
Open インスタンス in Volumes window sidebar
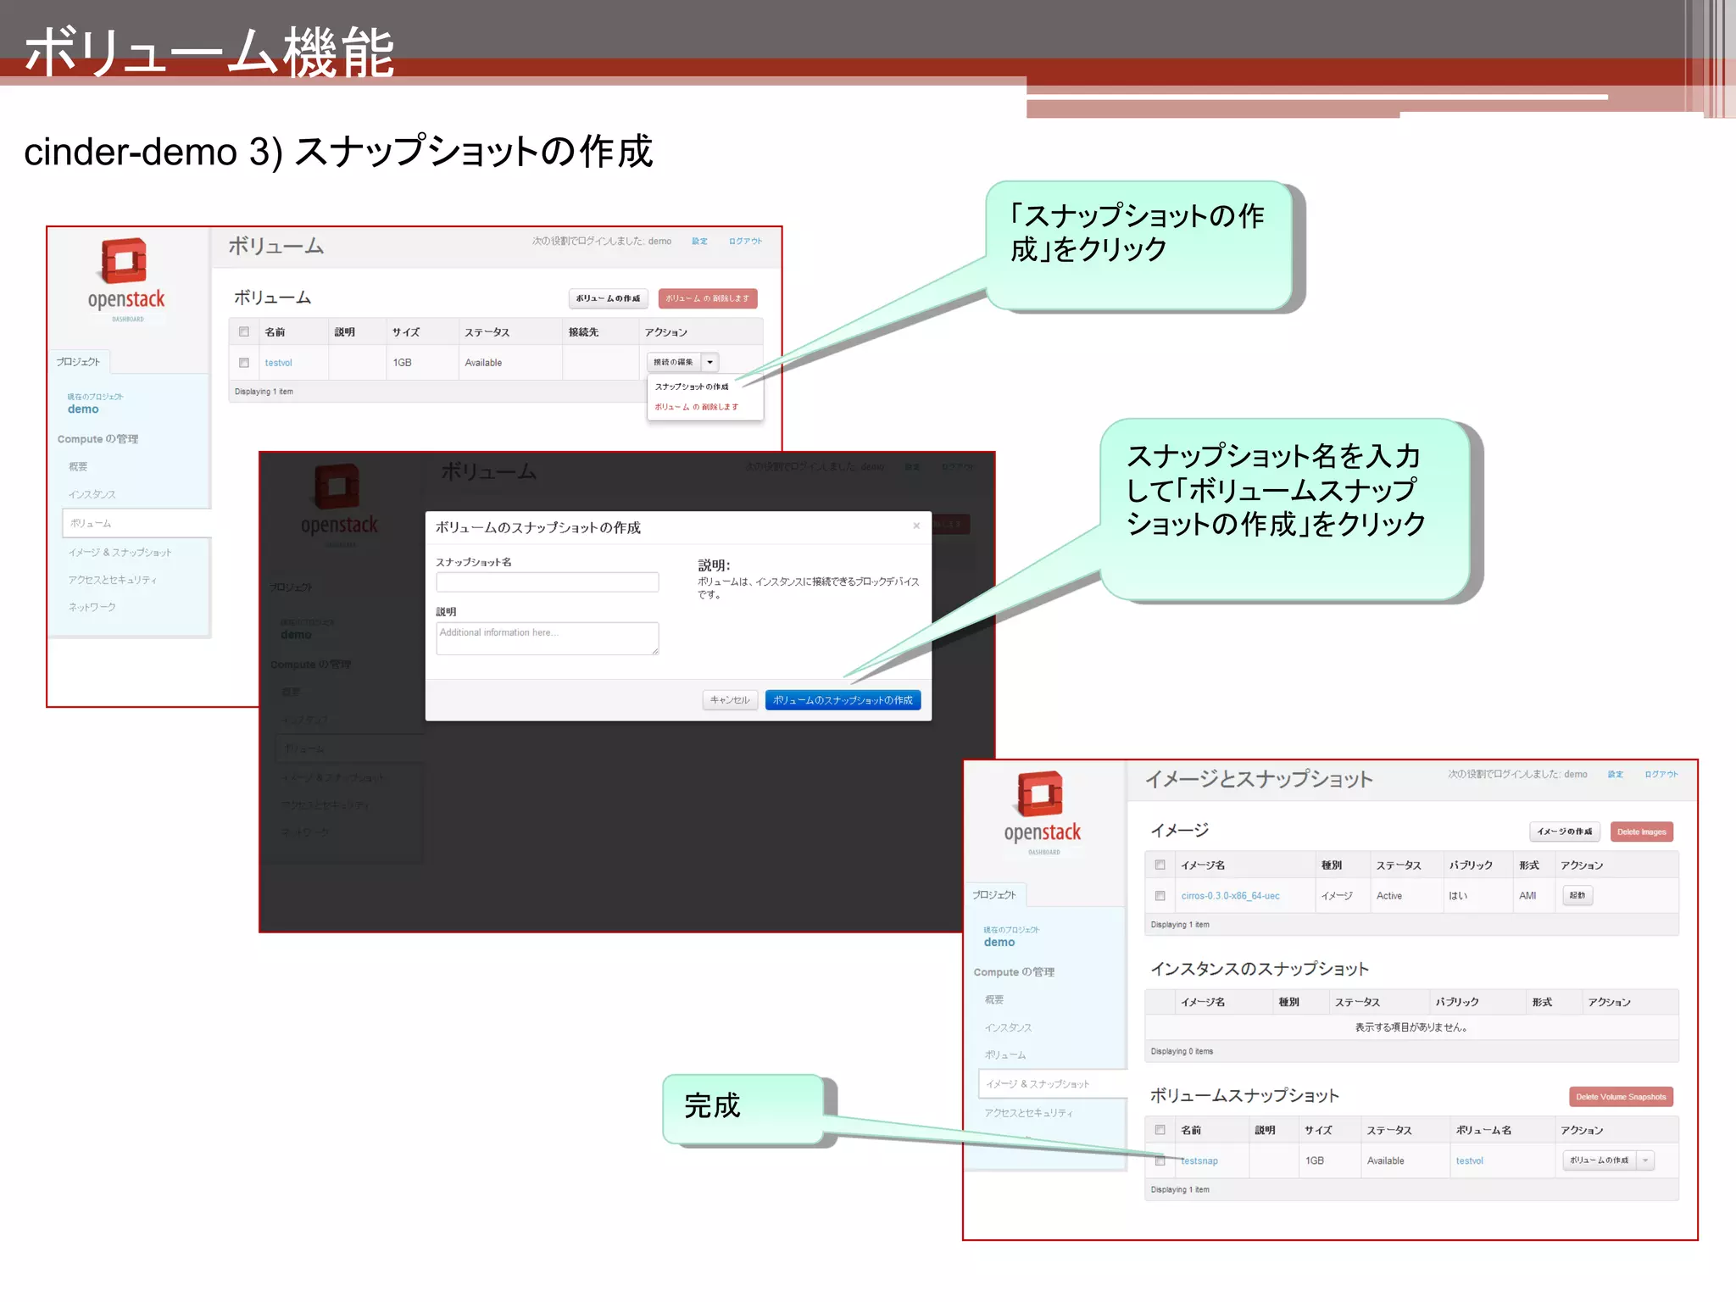tap(92, 494)
